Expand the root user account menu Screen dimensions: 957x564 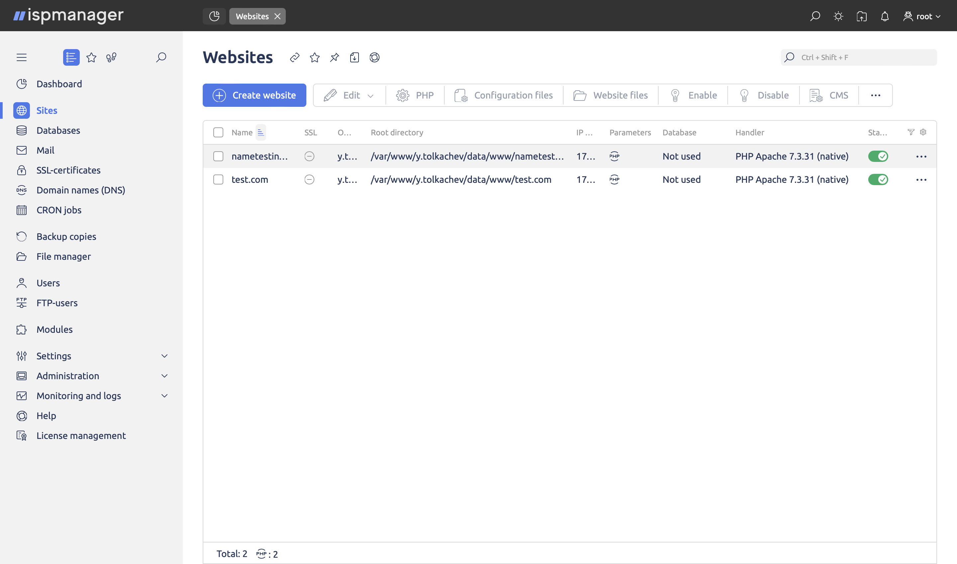pyautogui.click(x=921, y=16)
